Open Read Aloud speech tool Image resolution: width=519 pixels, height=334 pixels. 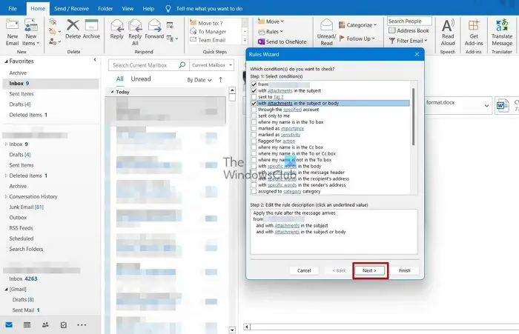point(448,33)
